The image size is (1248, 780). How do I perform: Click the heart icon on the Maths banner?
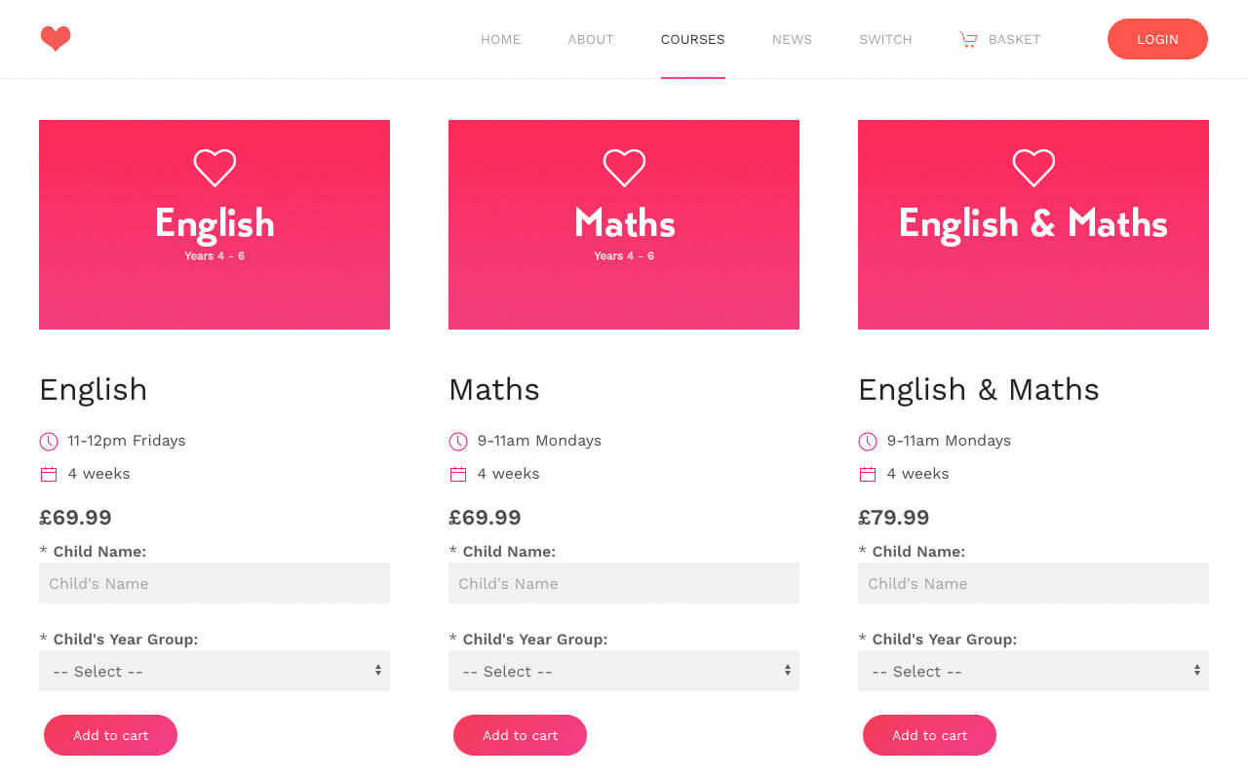click(x=624, y=167)
